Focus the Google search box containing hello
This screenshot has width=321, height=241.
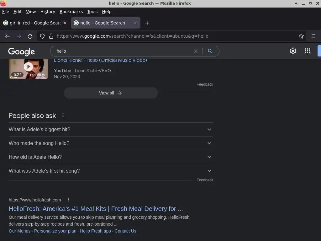coord(123,51)
